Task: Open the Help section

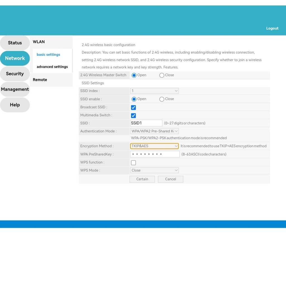Action: 15,105
